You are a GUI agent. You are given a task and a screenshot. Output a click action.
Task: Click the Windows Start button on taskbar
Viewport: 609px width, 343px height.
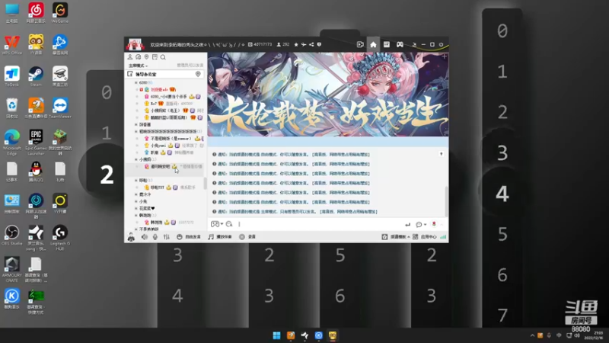(276, 335)
